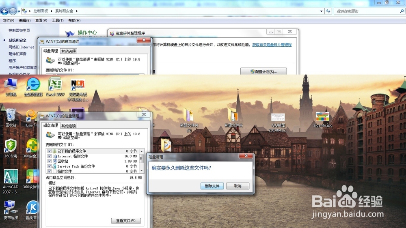Toggle the 临时文件 checkbox
Viewport: 406px width, 228px height.
[50, 171]
